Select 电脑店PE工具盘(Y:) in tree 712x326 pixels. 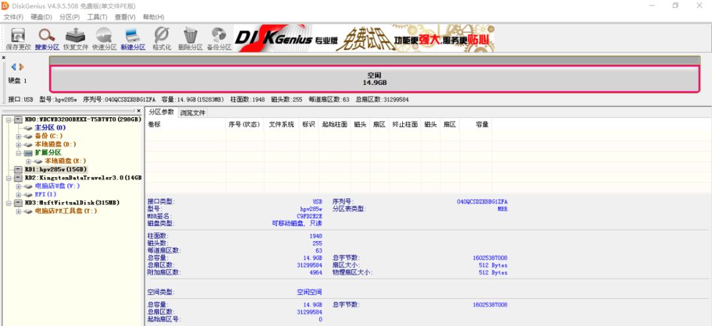66,211
